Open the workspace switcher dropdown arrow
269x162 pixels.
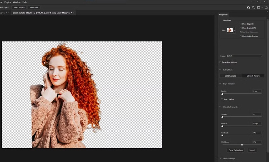click(262, 7)
